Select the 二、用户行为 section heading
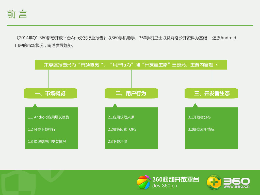The width and height of the screenshot is (260, 195). [x=131, y=93]
